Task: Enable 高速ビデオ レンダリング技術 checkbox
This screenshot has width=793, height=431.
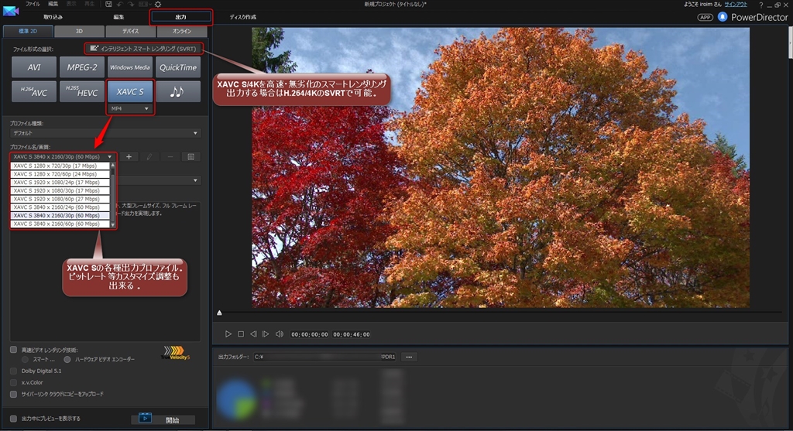Action: (14, 350)
